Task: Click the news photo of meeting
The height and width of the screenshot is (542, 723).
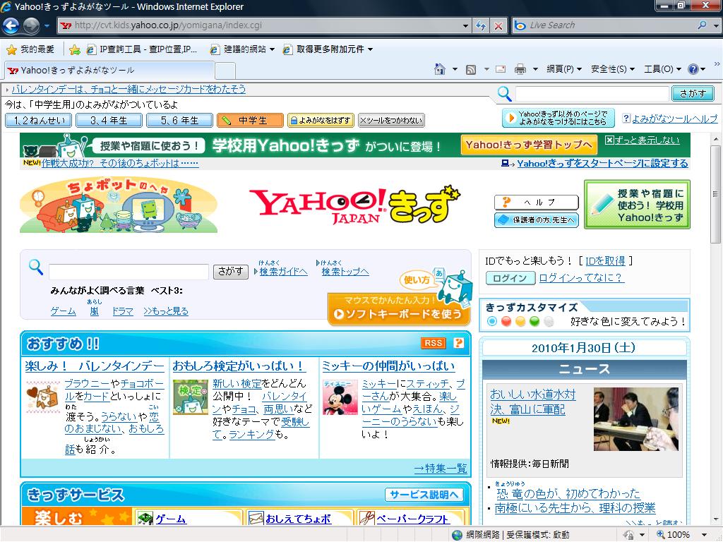Action: 636,419
